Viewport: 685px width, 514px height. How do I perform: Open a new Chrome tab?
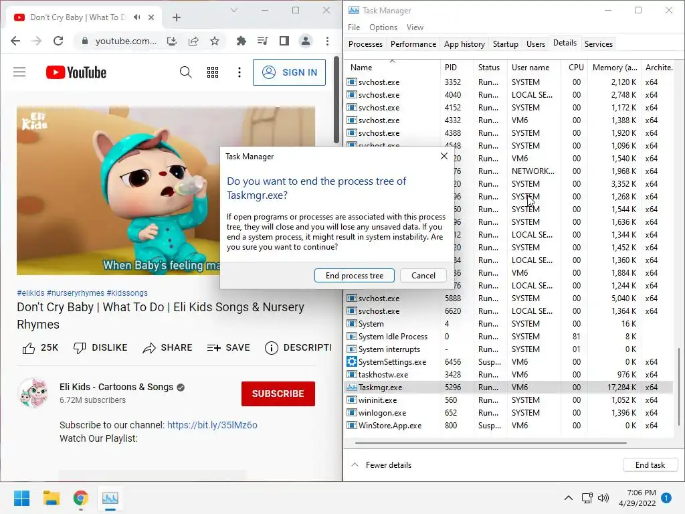click(x=177, y=17)
